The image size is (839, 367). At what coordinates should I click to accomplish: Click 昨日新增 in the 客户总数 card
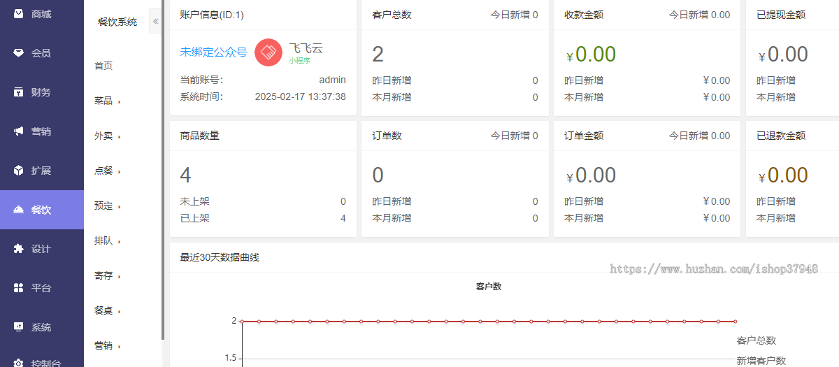click(x=392, y=80)
